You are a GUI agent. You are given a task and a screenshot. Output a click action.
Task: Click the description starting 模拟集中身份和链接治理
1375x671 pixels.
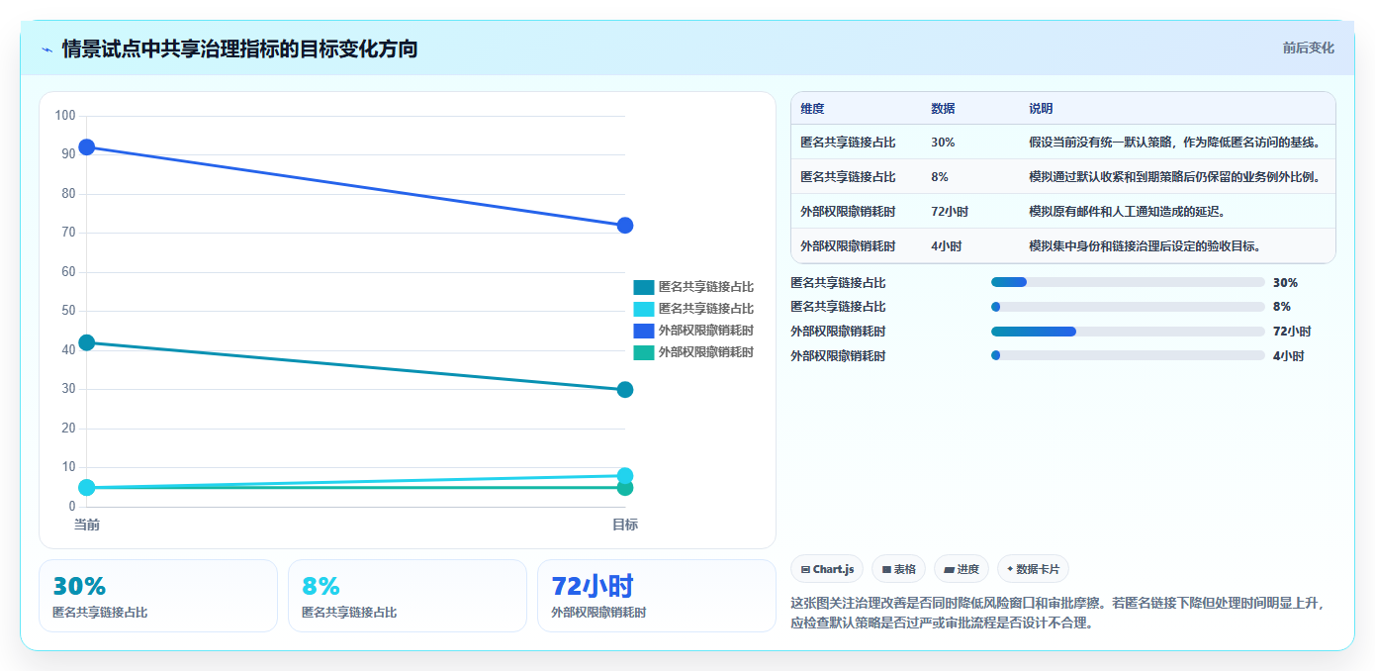[1144, 246]
